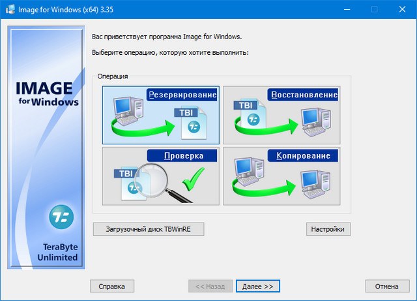Choose the Восстановление operation label
Screen dimensions: 417x301
click(303, 95)
